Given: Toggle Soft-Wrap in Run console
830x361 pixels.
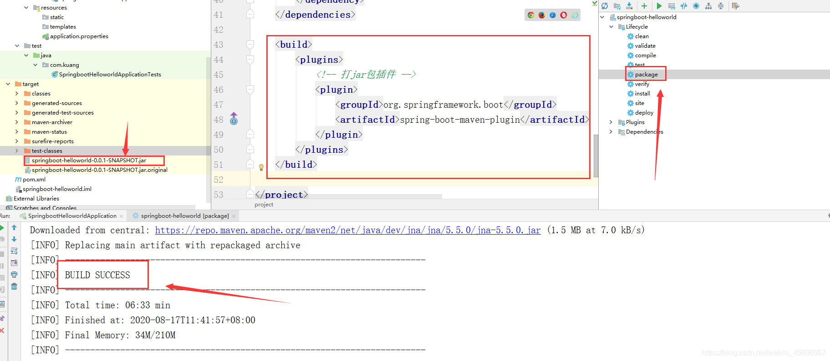Looking at the screenshot, I should tap(14, 251).
